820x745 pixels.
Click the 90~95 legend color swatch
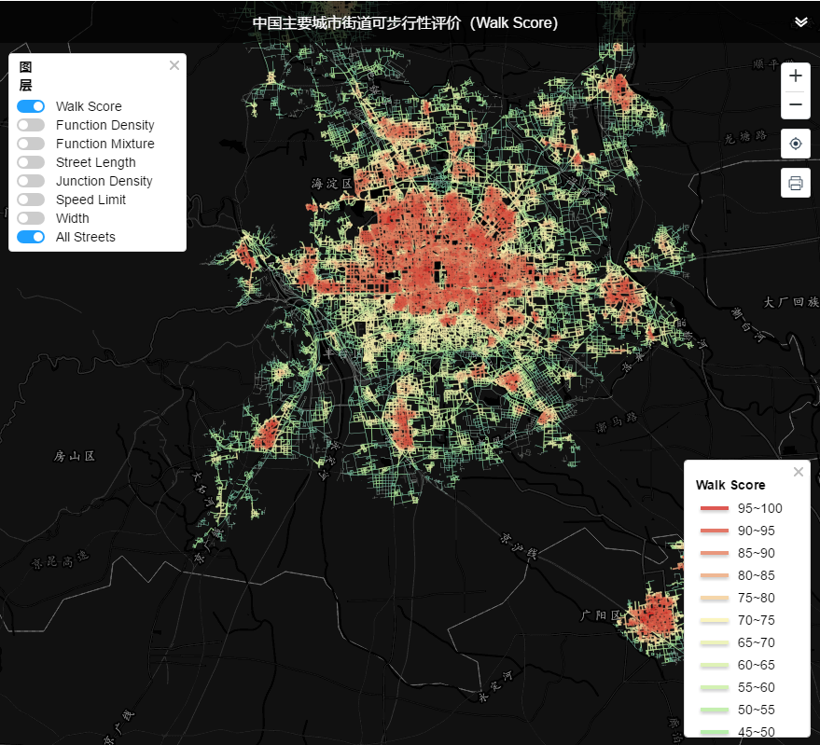[714, 531]
